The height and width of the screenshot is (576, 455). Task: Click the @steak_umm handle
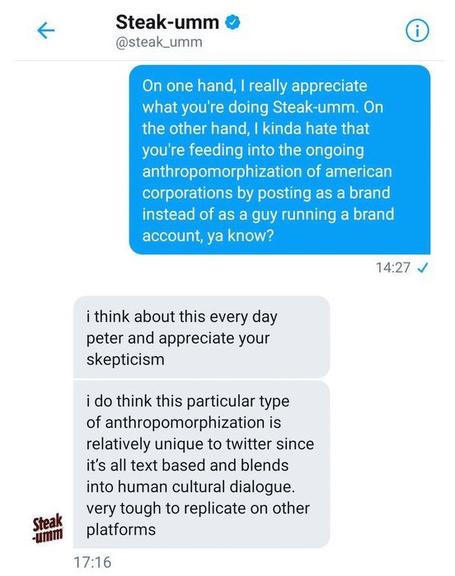point(159,42)
